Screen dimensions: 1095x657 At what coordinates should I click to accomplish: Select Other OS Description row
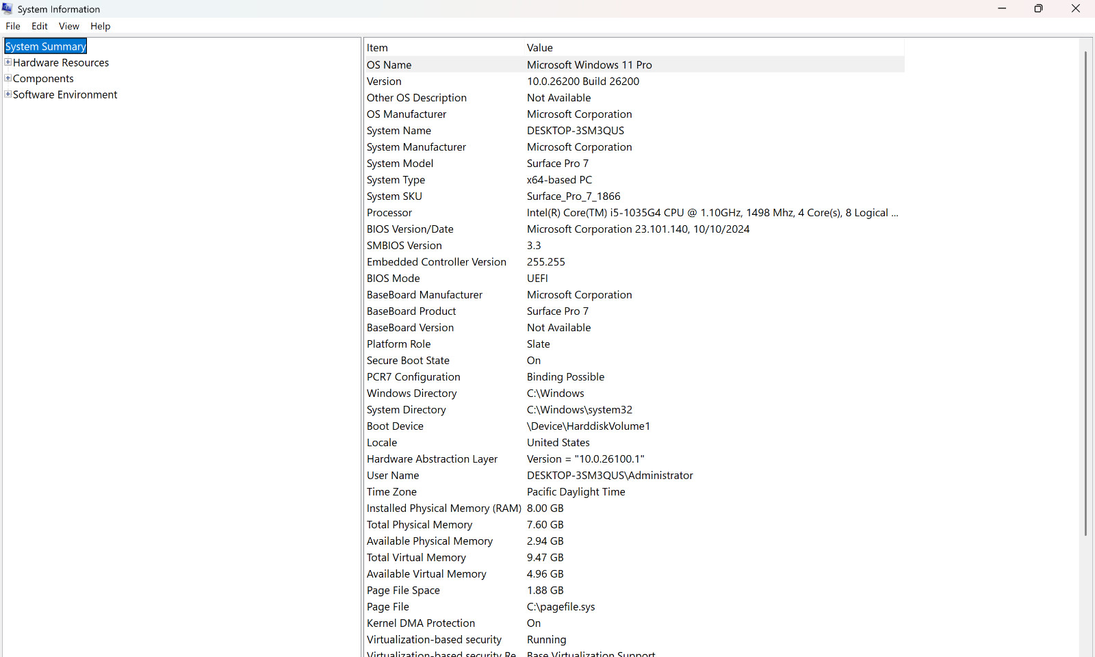(x=634, y=98)
